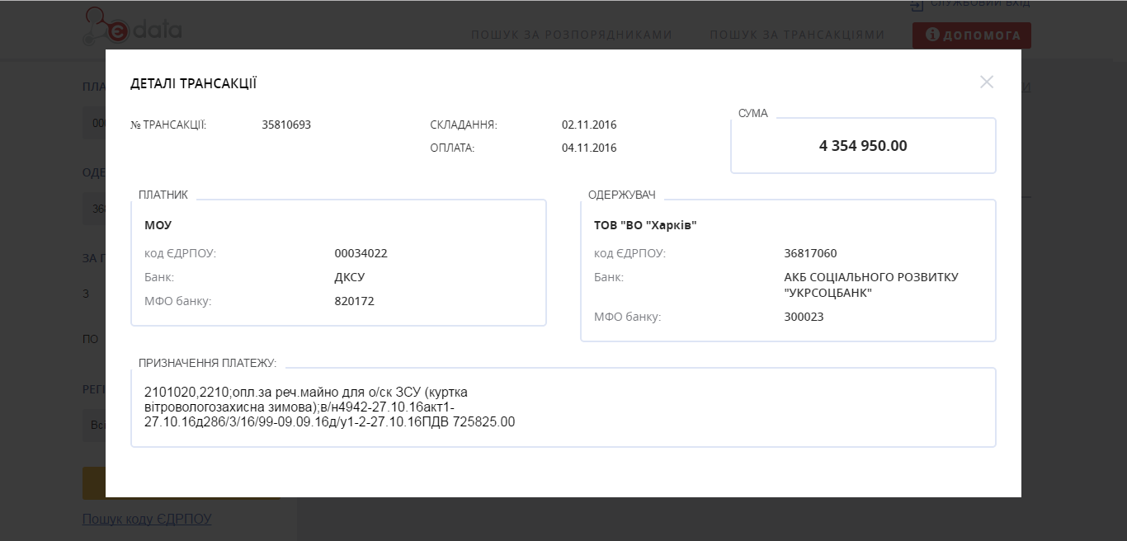The height and width of the screenshot is (541, 1127).
Task: Click the payer code input field at left
Action: click(93, 123)
